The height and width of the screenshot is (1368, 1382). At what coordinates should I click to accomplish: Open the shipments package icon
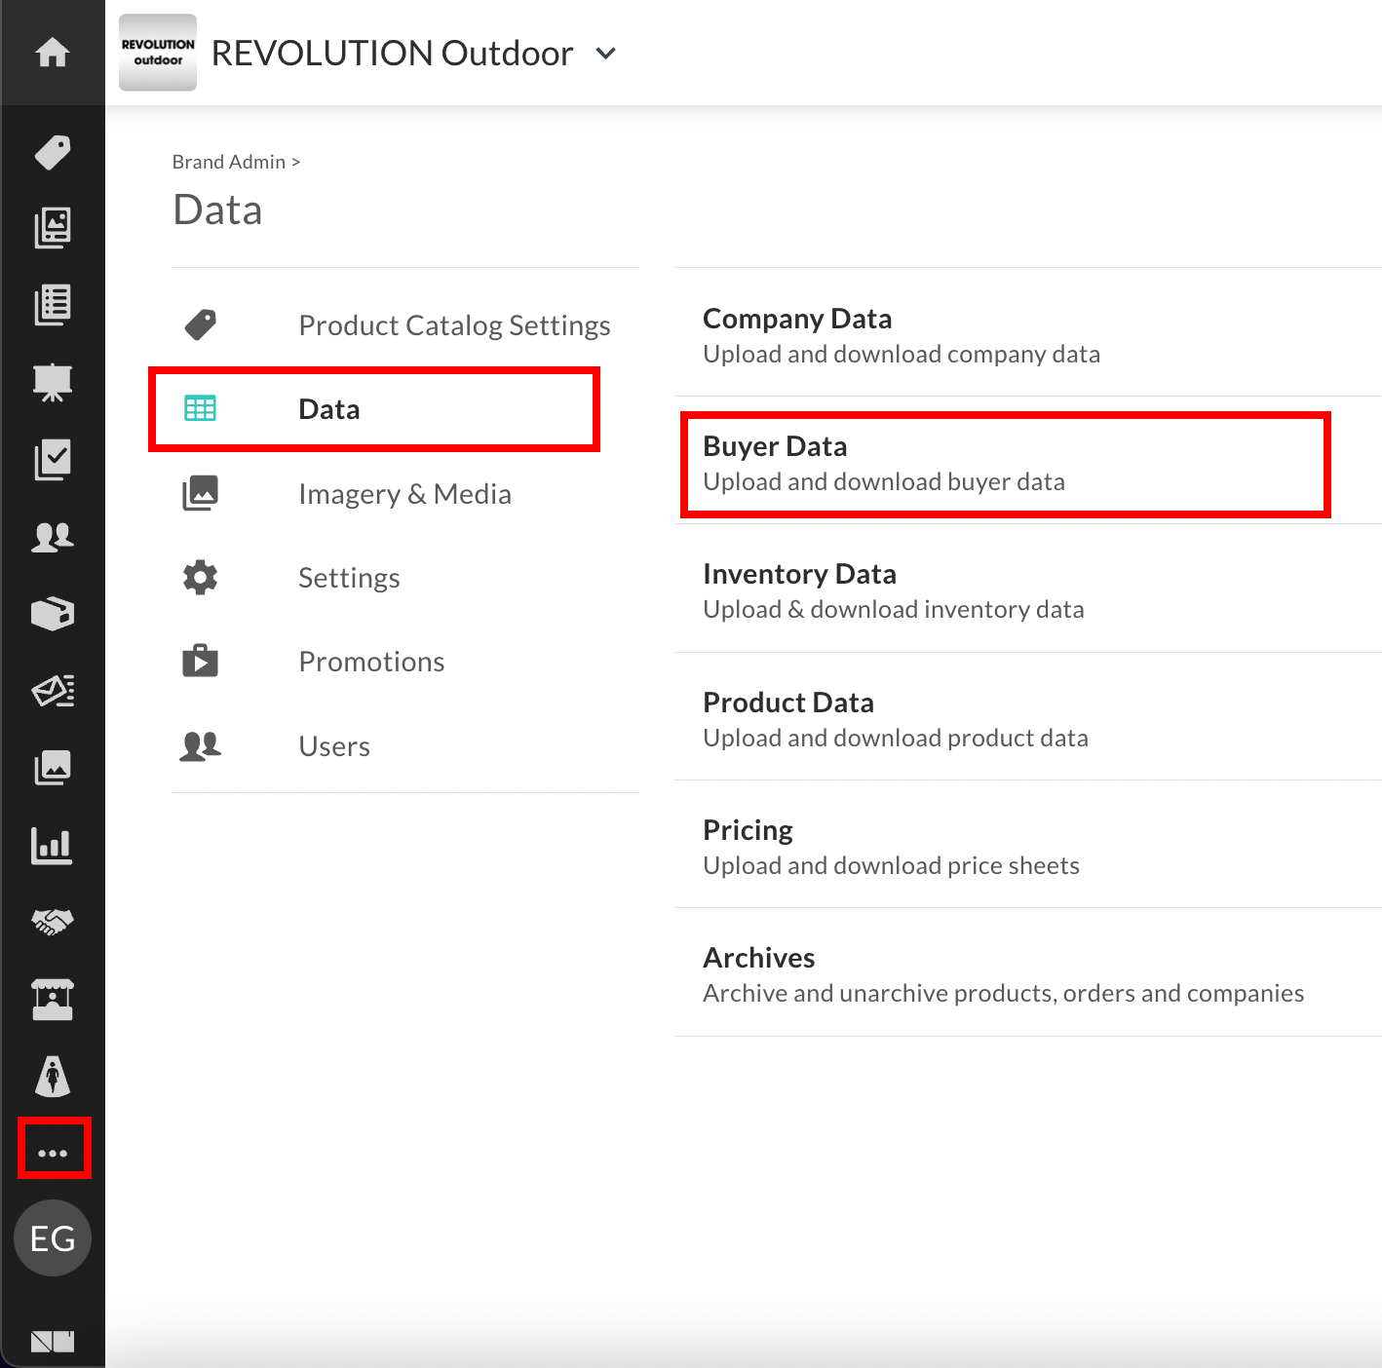click(x=54, y=614)
